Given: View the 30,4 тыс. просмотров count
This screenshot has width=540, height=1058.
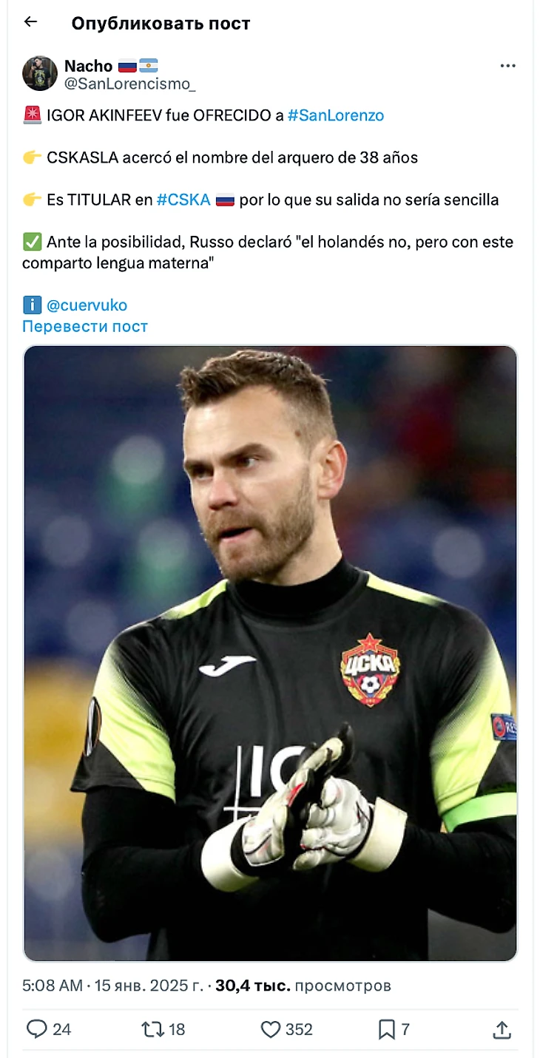Looking at the screenshot, I should point(303,986).
